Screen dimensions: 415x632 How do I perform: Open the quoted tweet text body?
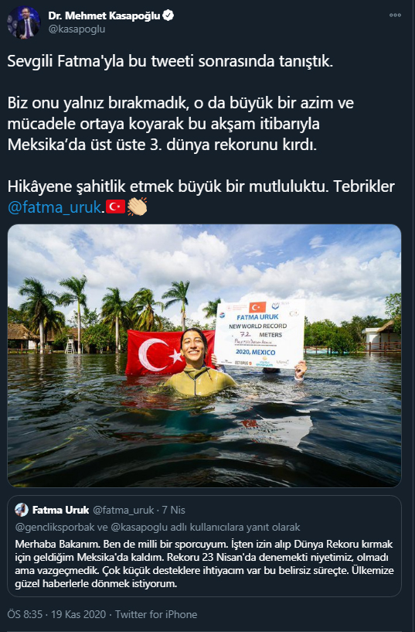coord(204,564)
